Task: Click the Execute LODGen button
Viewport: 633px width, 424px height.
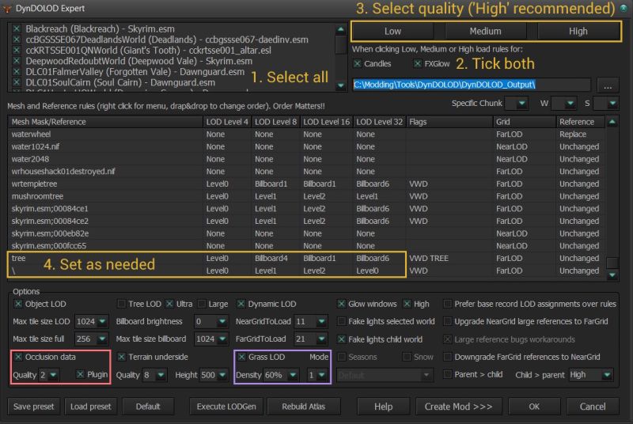Action: (x=226, y=407)
